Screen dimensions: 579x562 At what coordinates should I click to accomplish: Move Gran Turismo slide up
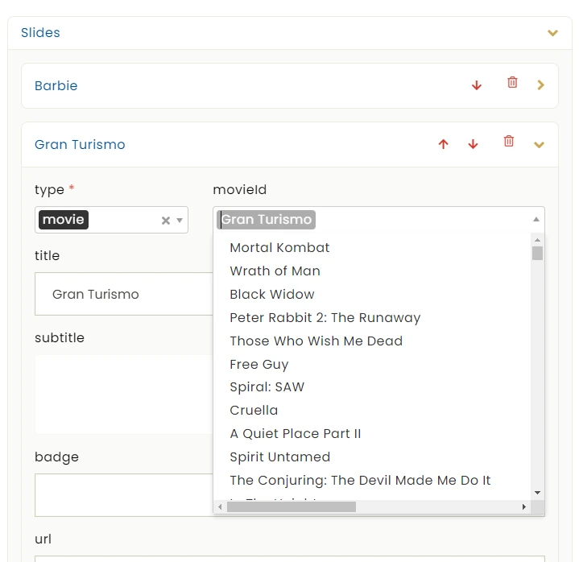point(443,144)
